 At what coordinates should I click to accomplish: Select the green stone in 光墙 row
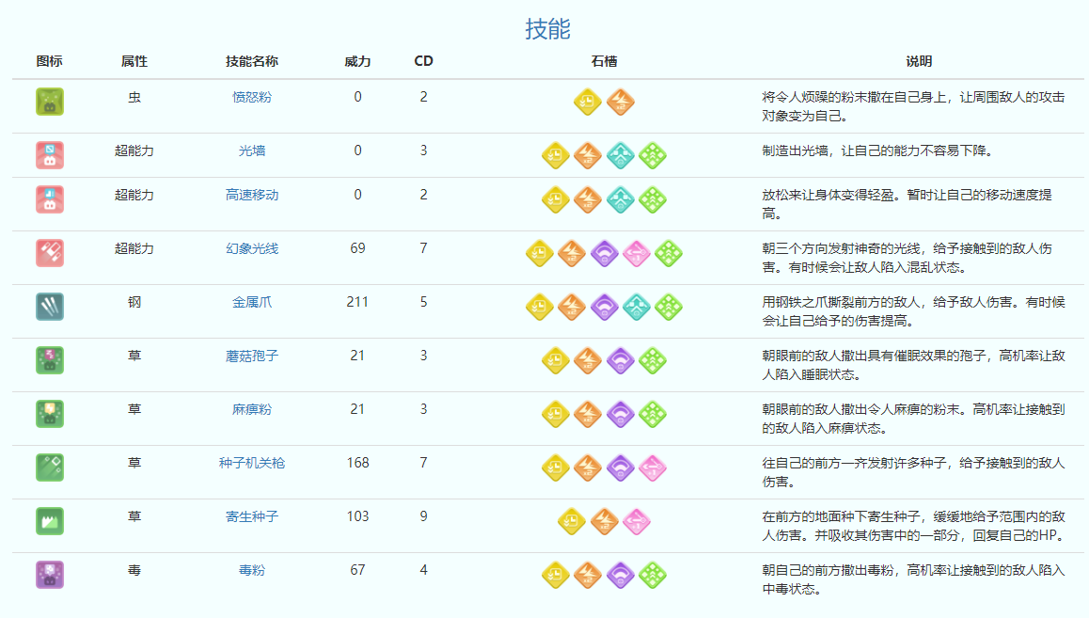click(653, 155)
